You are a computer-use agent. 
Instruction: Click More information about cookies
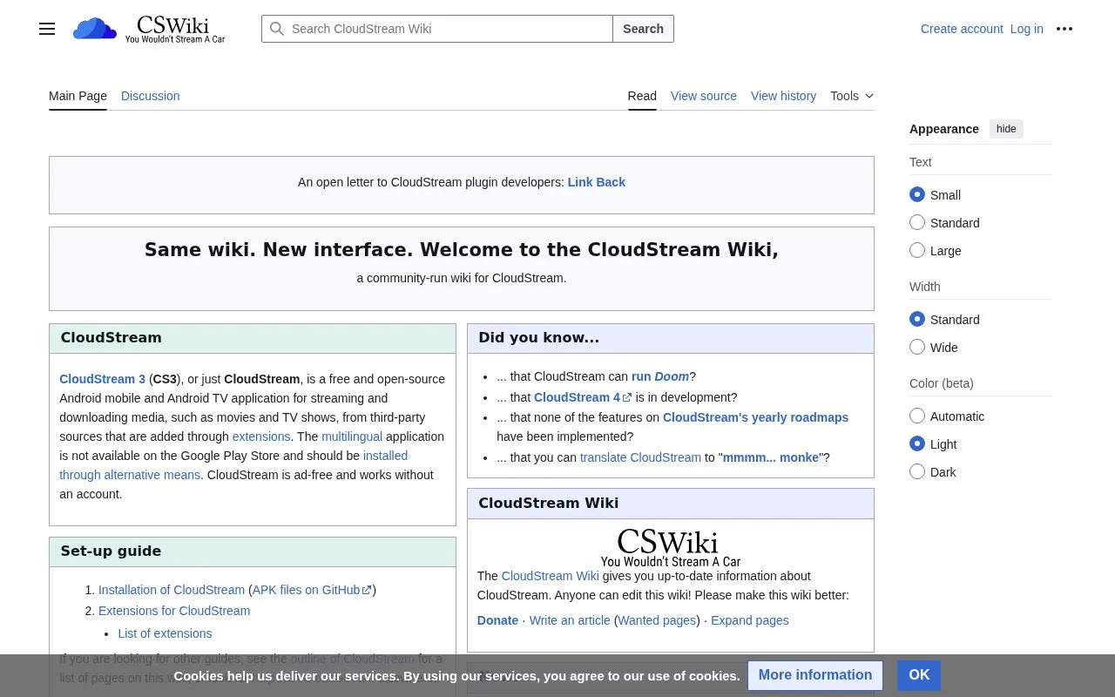[x=815, y=675]
